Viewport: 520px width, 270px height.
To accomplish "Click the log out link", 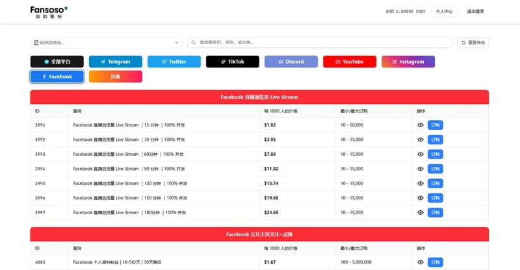I will (475, 11).
